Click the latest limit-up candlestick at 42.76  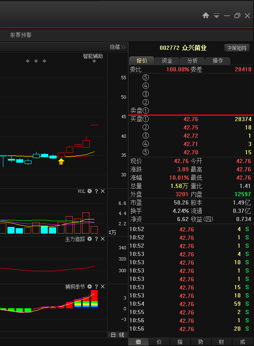tap(94, 125)
